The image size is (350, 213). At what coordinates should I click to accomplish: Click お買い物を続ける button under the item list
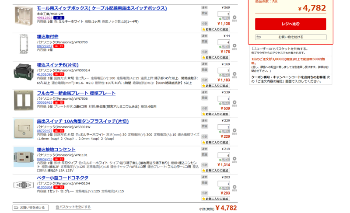(x=31, y=208)
